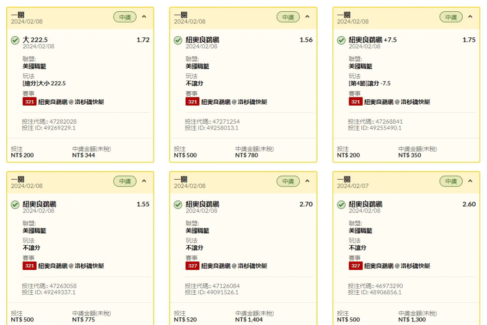Click the green check beside 紐奧良鵜鶘 +7.5
The width and height of the screenshot is (487, 325).
(341, 41)
